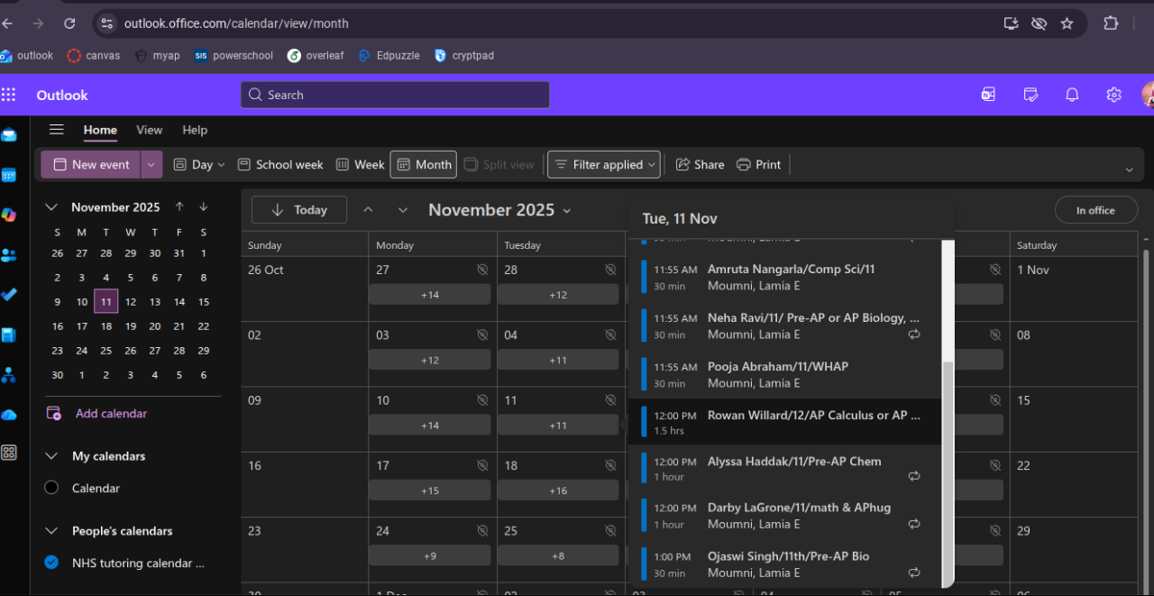Screen dimensions: 1154x596
Task: Open To Do checkmark app in sidebar
Action: click(x=9, y=294)
